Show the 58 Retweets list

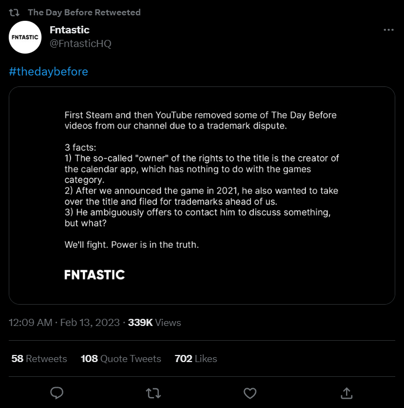(x=39, y=359)
